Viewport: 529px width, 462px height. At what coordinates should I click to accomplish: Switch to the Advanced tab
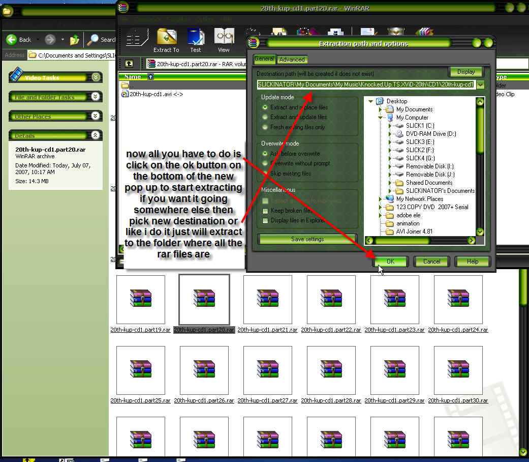click(x=292, y=60)
